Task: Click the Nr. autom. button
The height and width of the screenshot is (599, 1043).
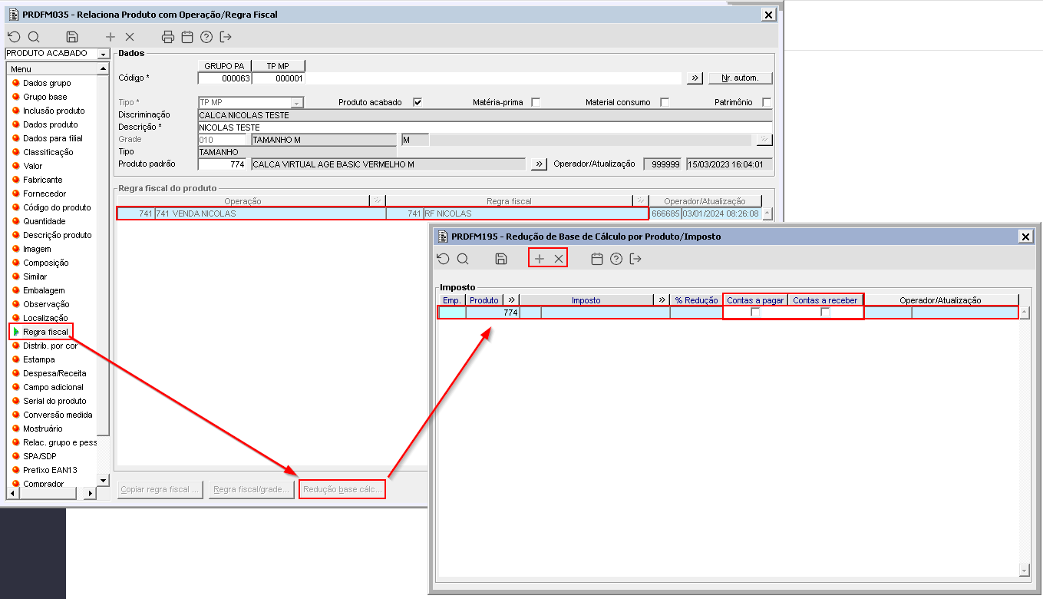Action: coord(741,78)
